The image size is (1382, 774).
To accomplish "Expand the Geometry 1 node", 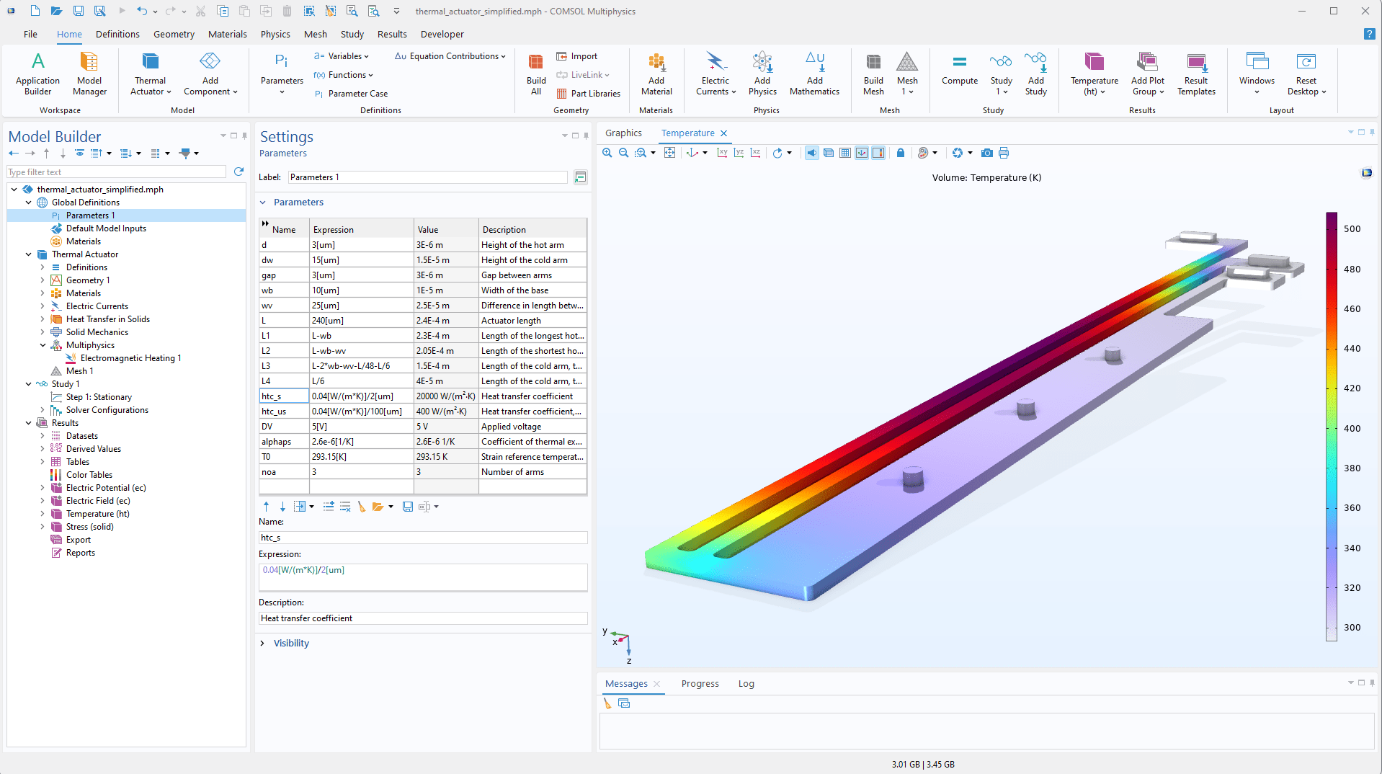I will tap(43, 280).
